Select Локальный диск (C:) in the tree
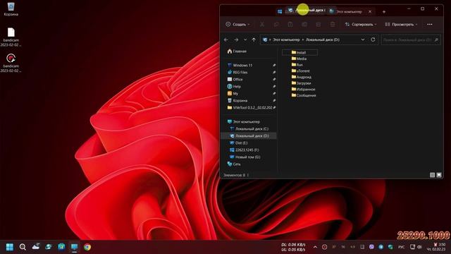Image resolution: width=451 pixels, height=254 pixels. (x=249, y=128)
